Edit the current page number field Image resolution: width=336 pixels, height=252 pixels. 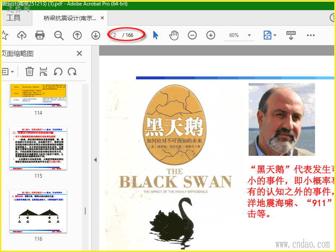tap(115, 35)
